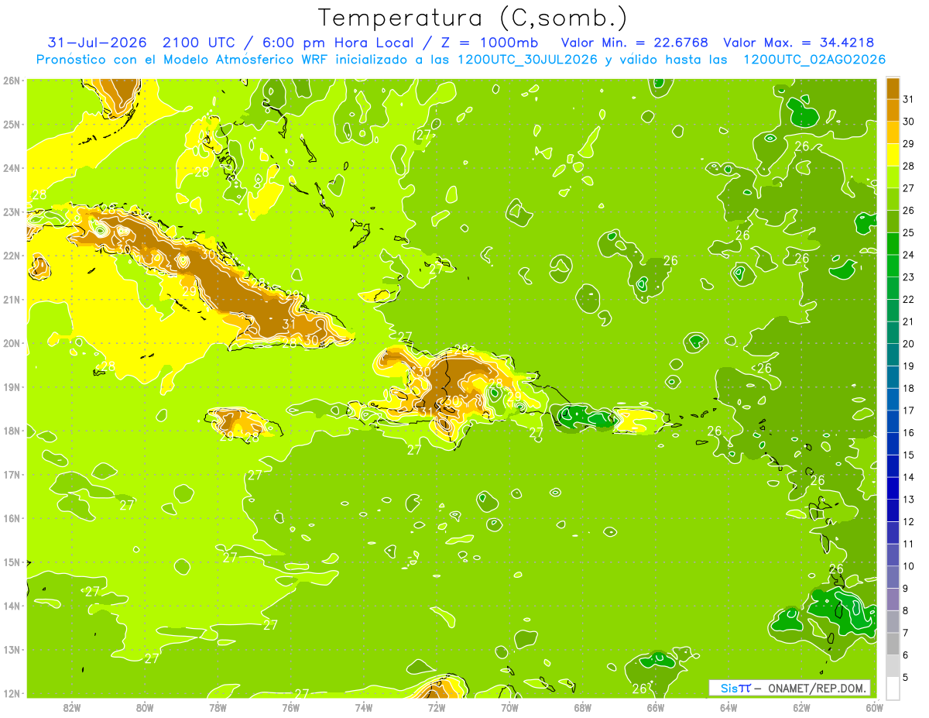Pick the teal swatch between 19 and 20
Image resolution: width=929 pixels, height=718 pixels.
893,355
